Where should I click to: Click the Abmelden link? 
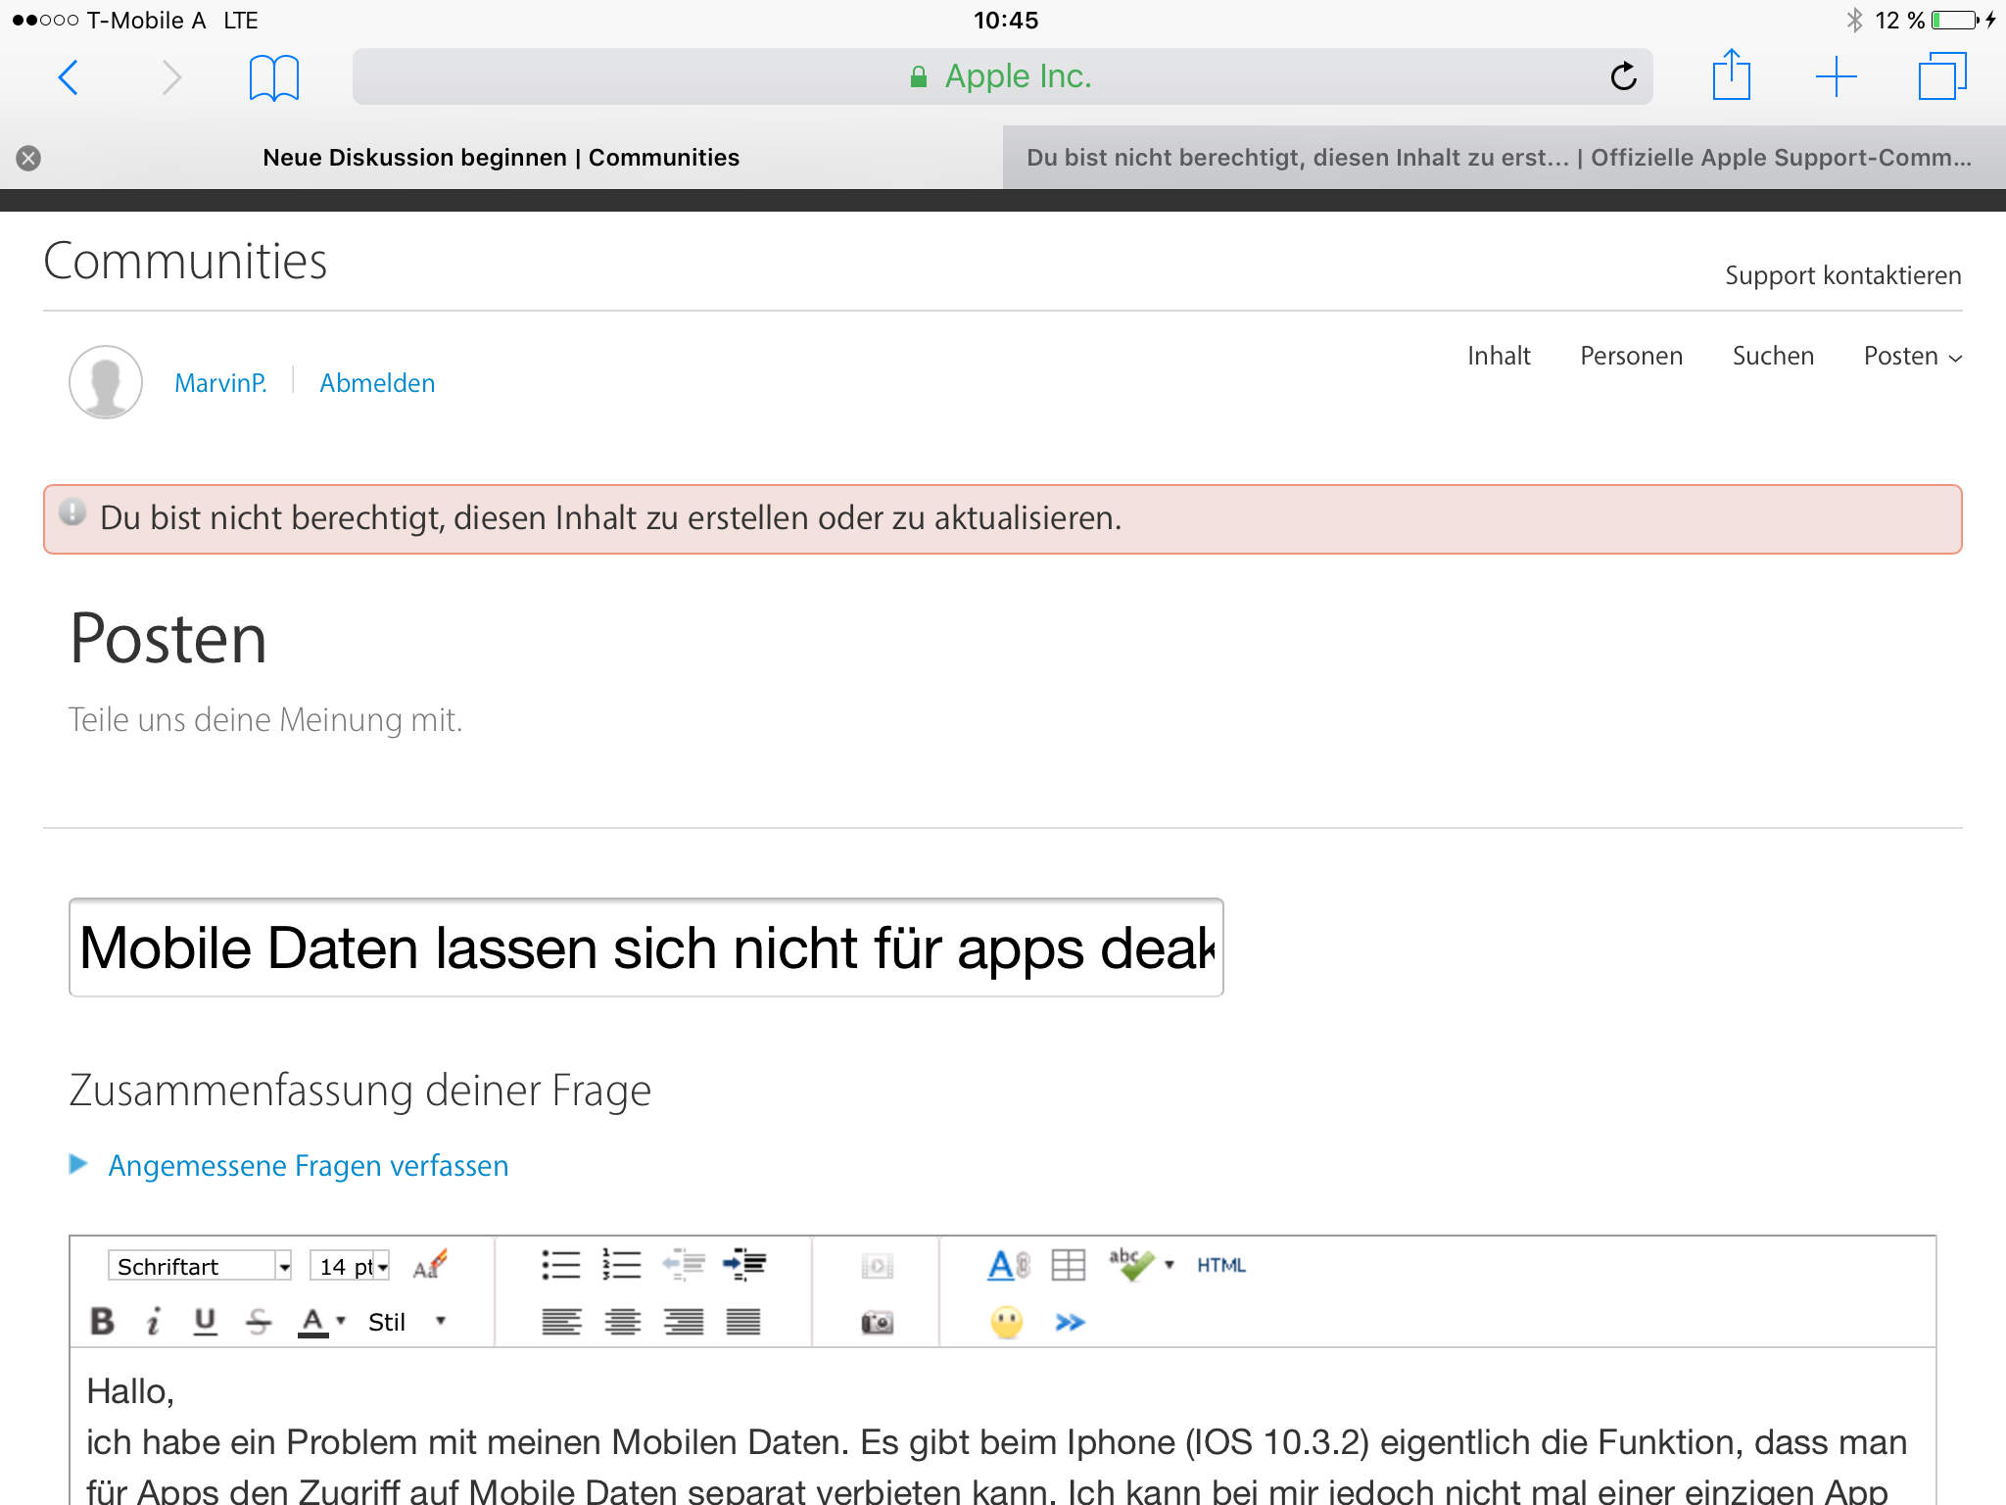[x=377, y=383]
